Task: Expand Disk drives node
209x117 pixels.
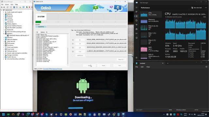Action: click(x=4, y=22)
